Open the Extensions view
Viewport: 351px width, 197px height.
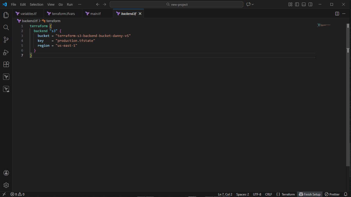6,64
